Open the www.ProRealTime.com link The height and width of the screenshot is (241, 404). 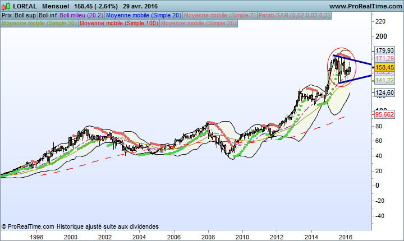(x=365, y=6)
